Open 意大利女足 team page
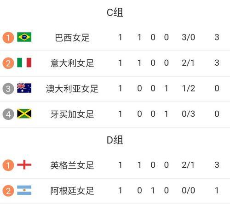The height and width of the screenshot is (204, 230). (x=72, y=63)
